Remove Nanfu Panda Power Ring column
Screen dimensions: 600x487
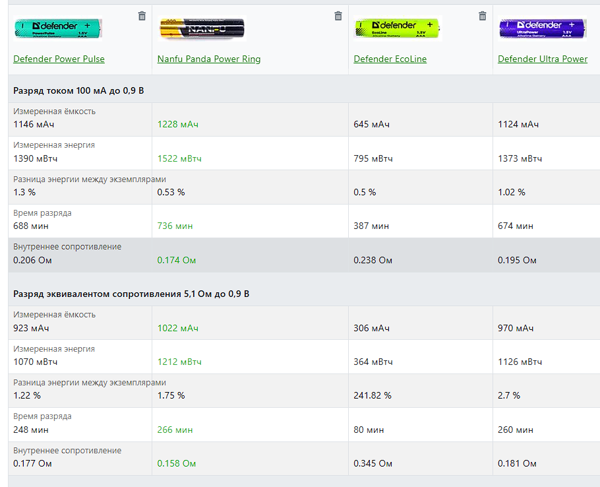(x=338, y=16)
